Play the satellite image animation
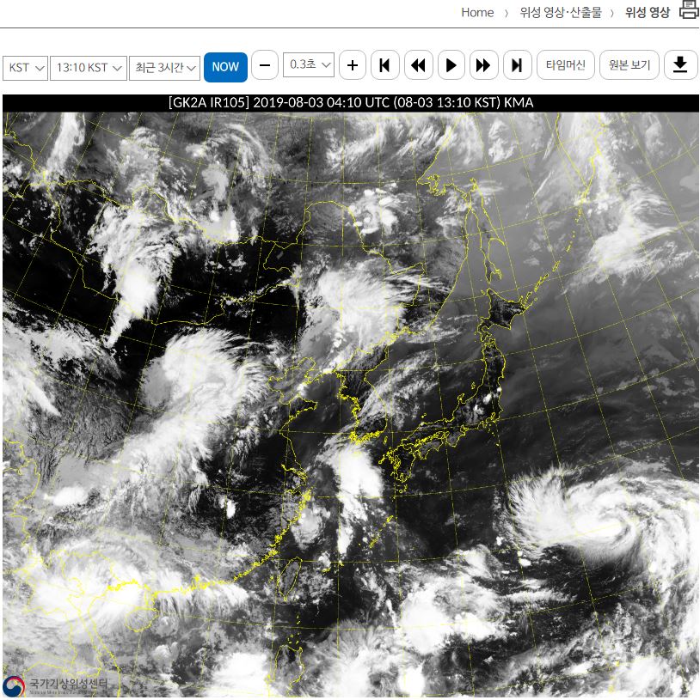The width and height of the screenshot is (700, 700). click(x=451, y=66)
